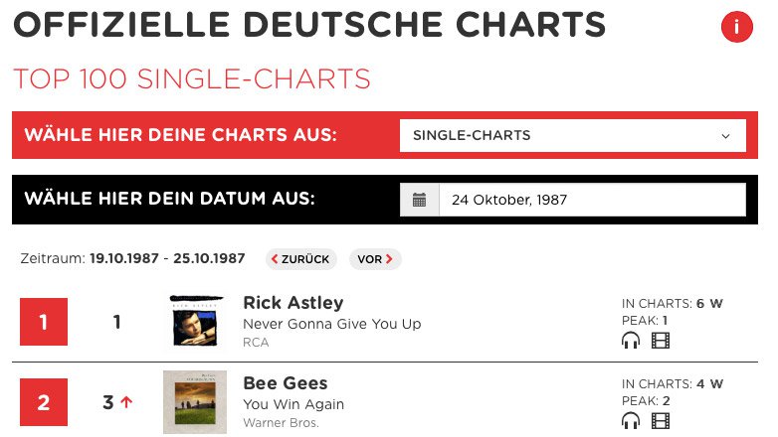Viewport: 778px width, 437px height.
Task: Open Rick Astley artist link
Action: pos(293,302)
